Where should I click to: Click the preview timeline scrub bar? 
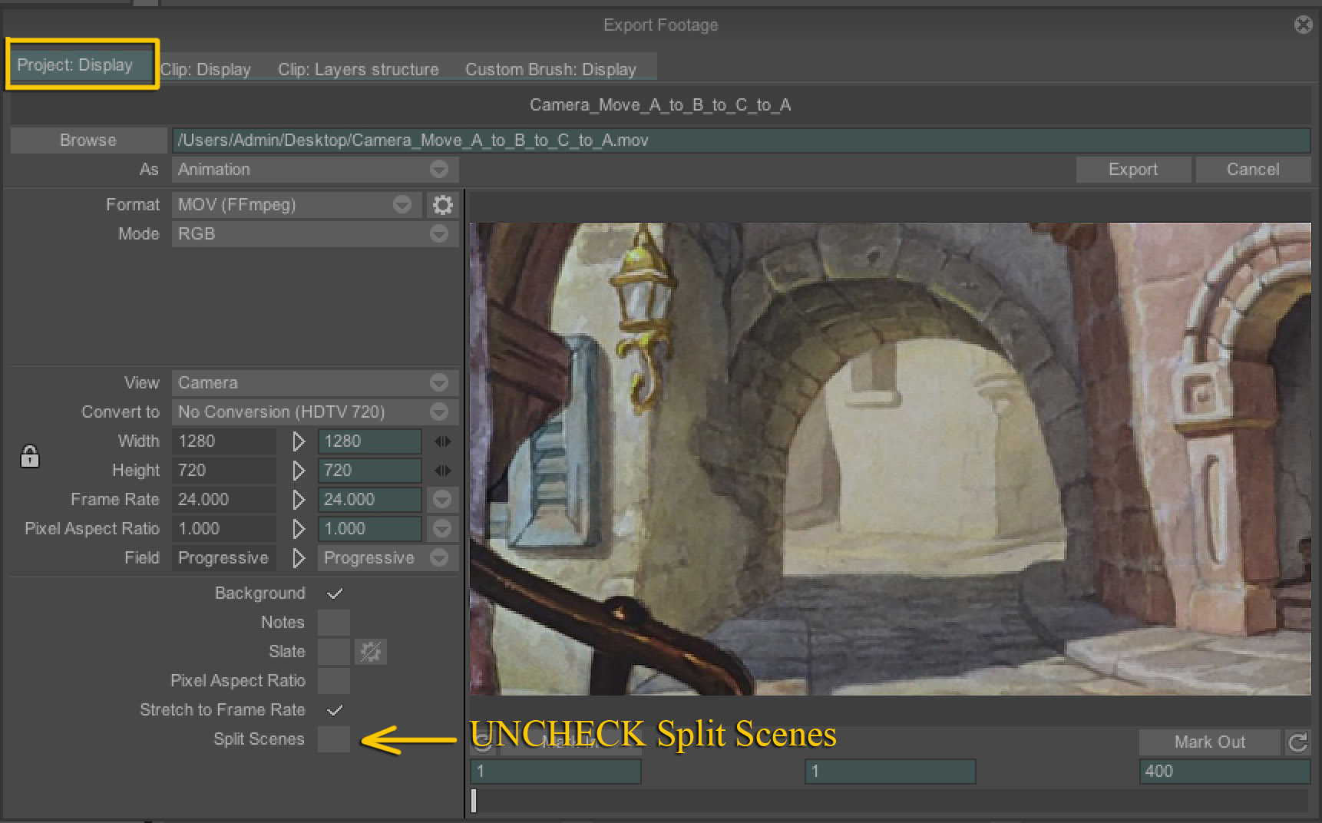[890, 801]
